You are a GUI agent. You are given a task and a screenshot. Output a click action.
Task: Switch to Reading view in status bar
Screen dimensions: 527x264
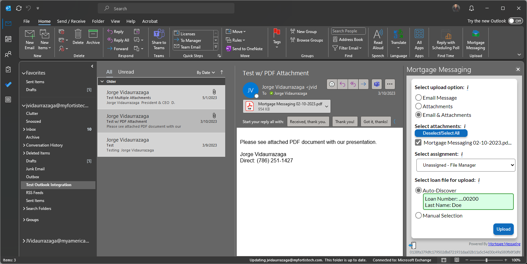pyautogui.click(x=457, y=260)
